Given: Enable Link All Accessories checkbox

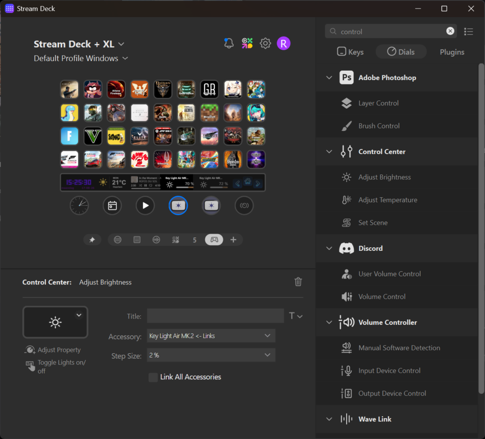Looking at the screenshot, I should pos(153,377).
